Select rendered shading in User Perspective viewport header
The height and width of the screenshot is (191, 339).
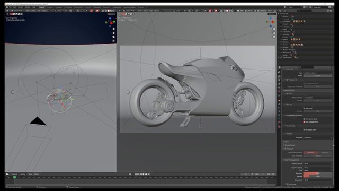click(x=113, y=11)
